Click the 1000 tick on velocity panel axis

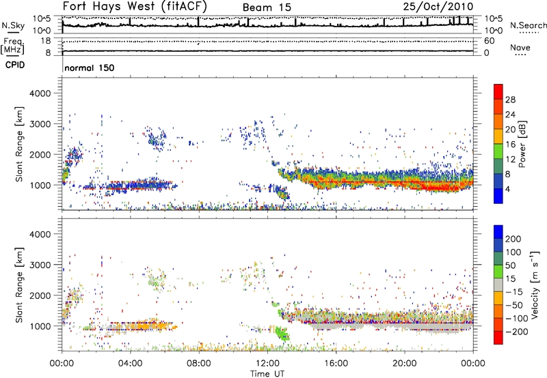(40, 326)
